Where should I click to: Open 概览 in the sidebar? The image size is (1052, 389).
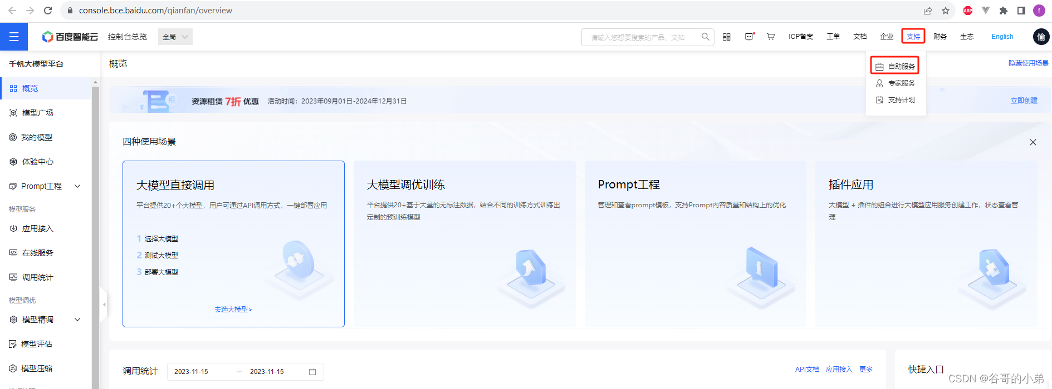point(46,88)
